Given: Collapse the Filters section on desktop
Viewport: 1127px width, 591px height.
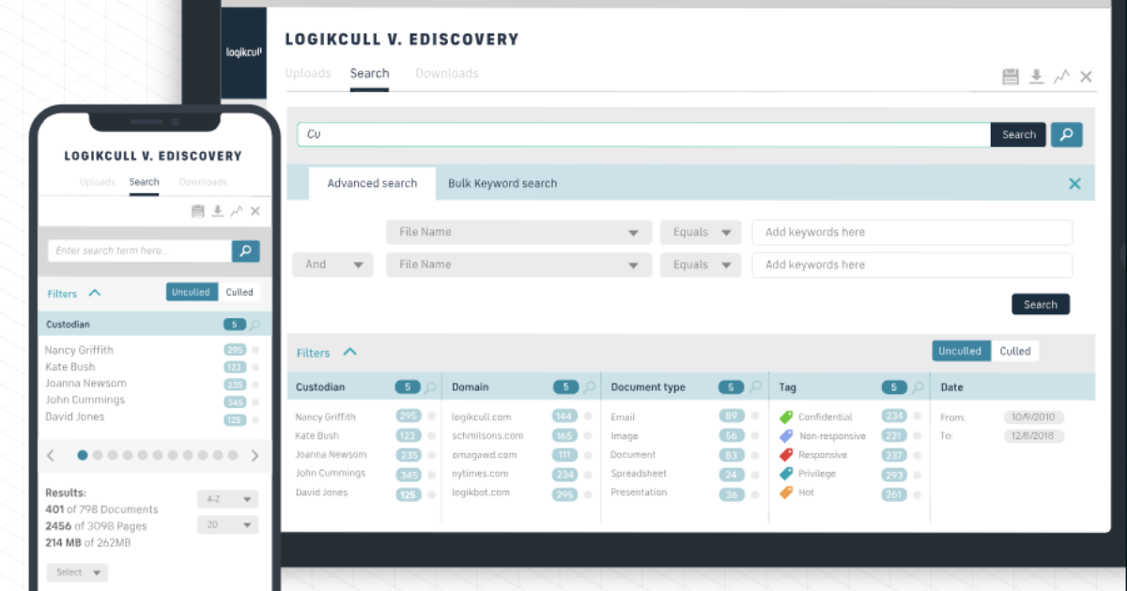Looking at the screenshot, I should [349, 352].
